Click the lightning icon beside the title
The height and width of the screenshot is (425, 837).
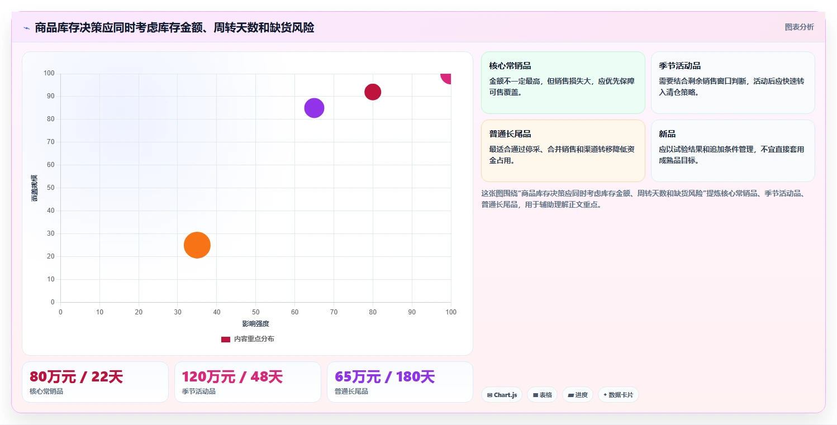[27, 28]
